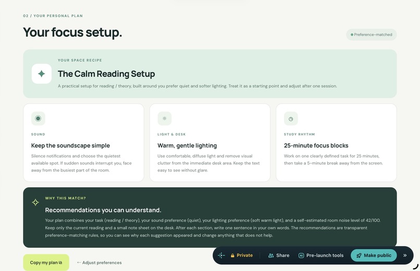420x271 pixels.
Task: Click the 'STUDY RHYTHM' label
Action: click(x=299, y=134)
